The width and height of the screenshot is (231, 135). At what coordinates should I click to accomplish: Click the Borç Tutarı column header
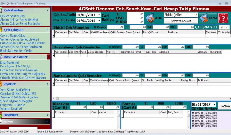click(x=175, y=112)
